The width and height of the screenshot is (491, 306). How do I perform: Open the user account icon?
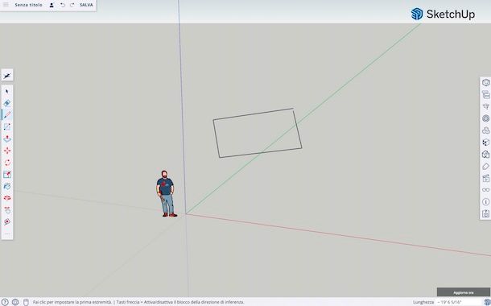(52, 5)
